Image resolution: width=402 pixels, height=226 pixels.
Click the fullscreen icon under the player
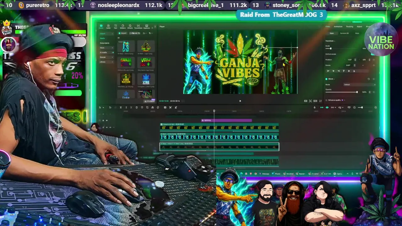click(x=320, y=101)
